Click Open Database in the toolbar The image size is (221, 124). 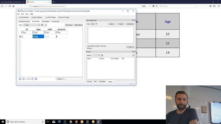37,17
